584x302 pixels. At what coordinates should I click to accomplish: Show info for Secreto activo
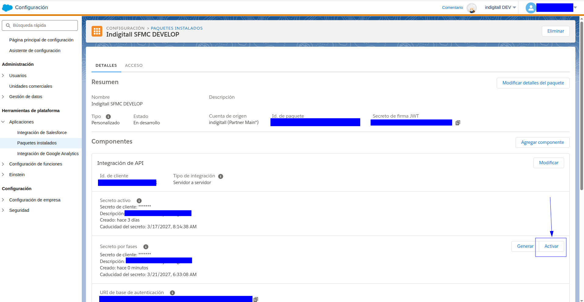click(139, 201)
